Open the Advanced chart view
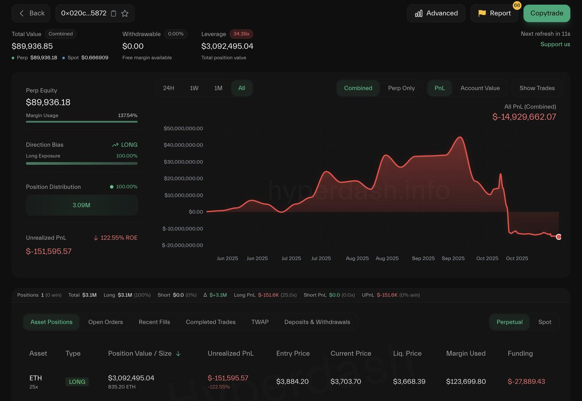This screenshot has height=401, width=582. pos(436,14)
